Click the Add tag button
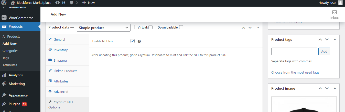Screen dimensions: 345x112 (324, 51)
